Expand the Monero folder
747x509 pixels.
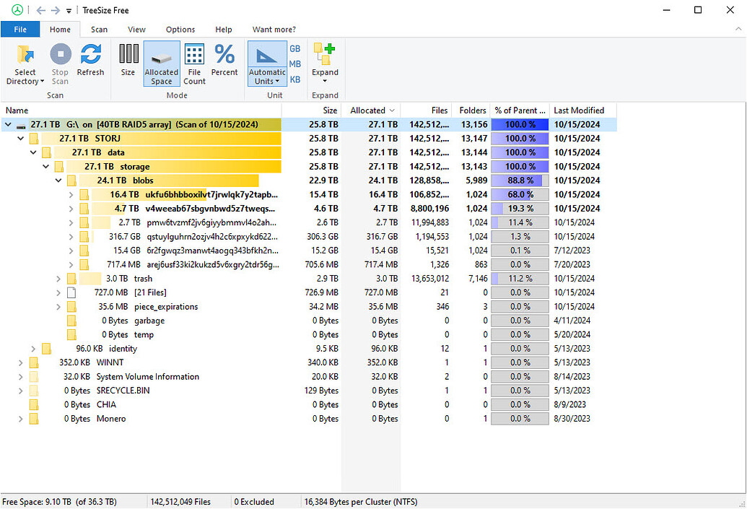point(20,419)
